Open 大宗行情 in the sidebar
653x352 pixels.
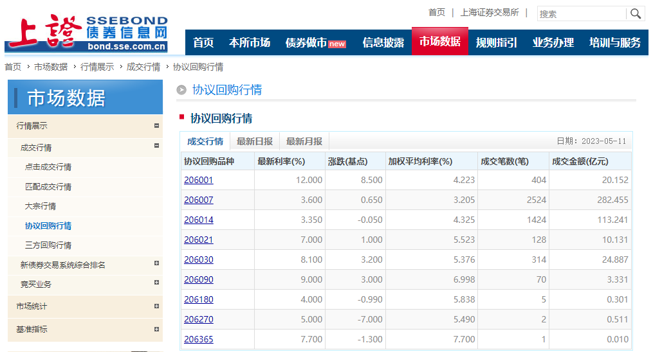point(41,206)
